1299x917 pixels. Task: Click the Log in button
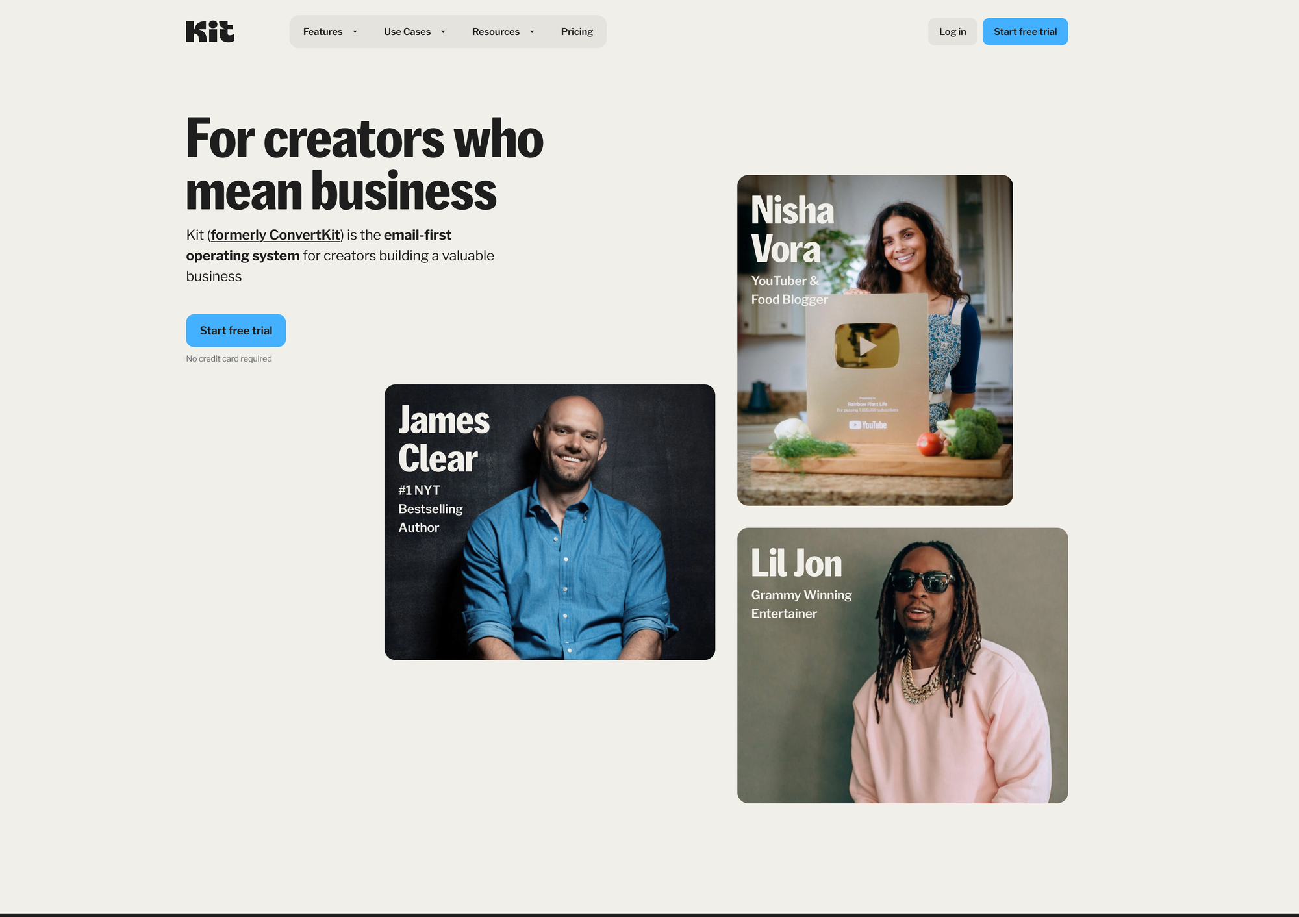952,32
